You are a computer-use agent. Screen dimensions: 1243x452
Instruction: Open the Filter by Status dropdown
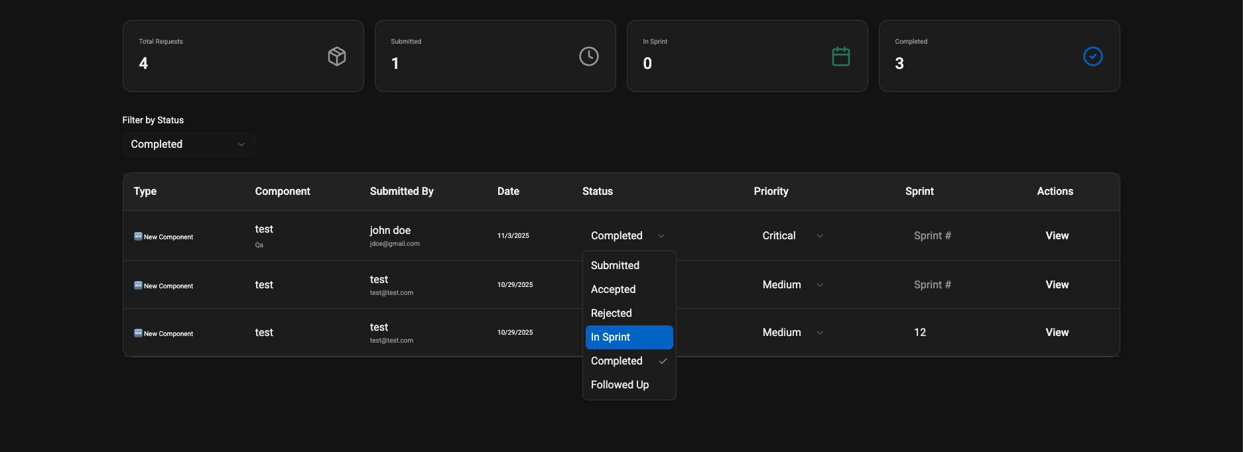coord(189,144)
